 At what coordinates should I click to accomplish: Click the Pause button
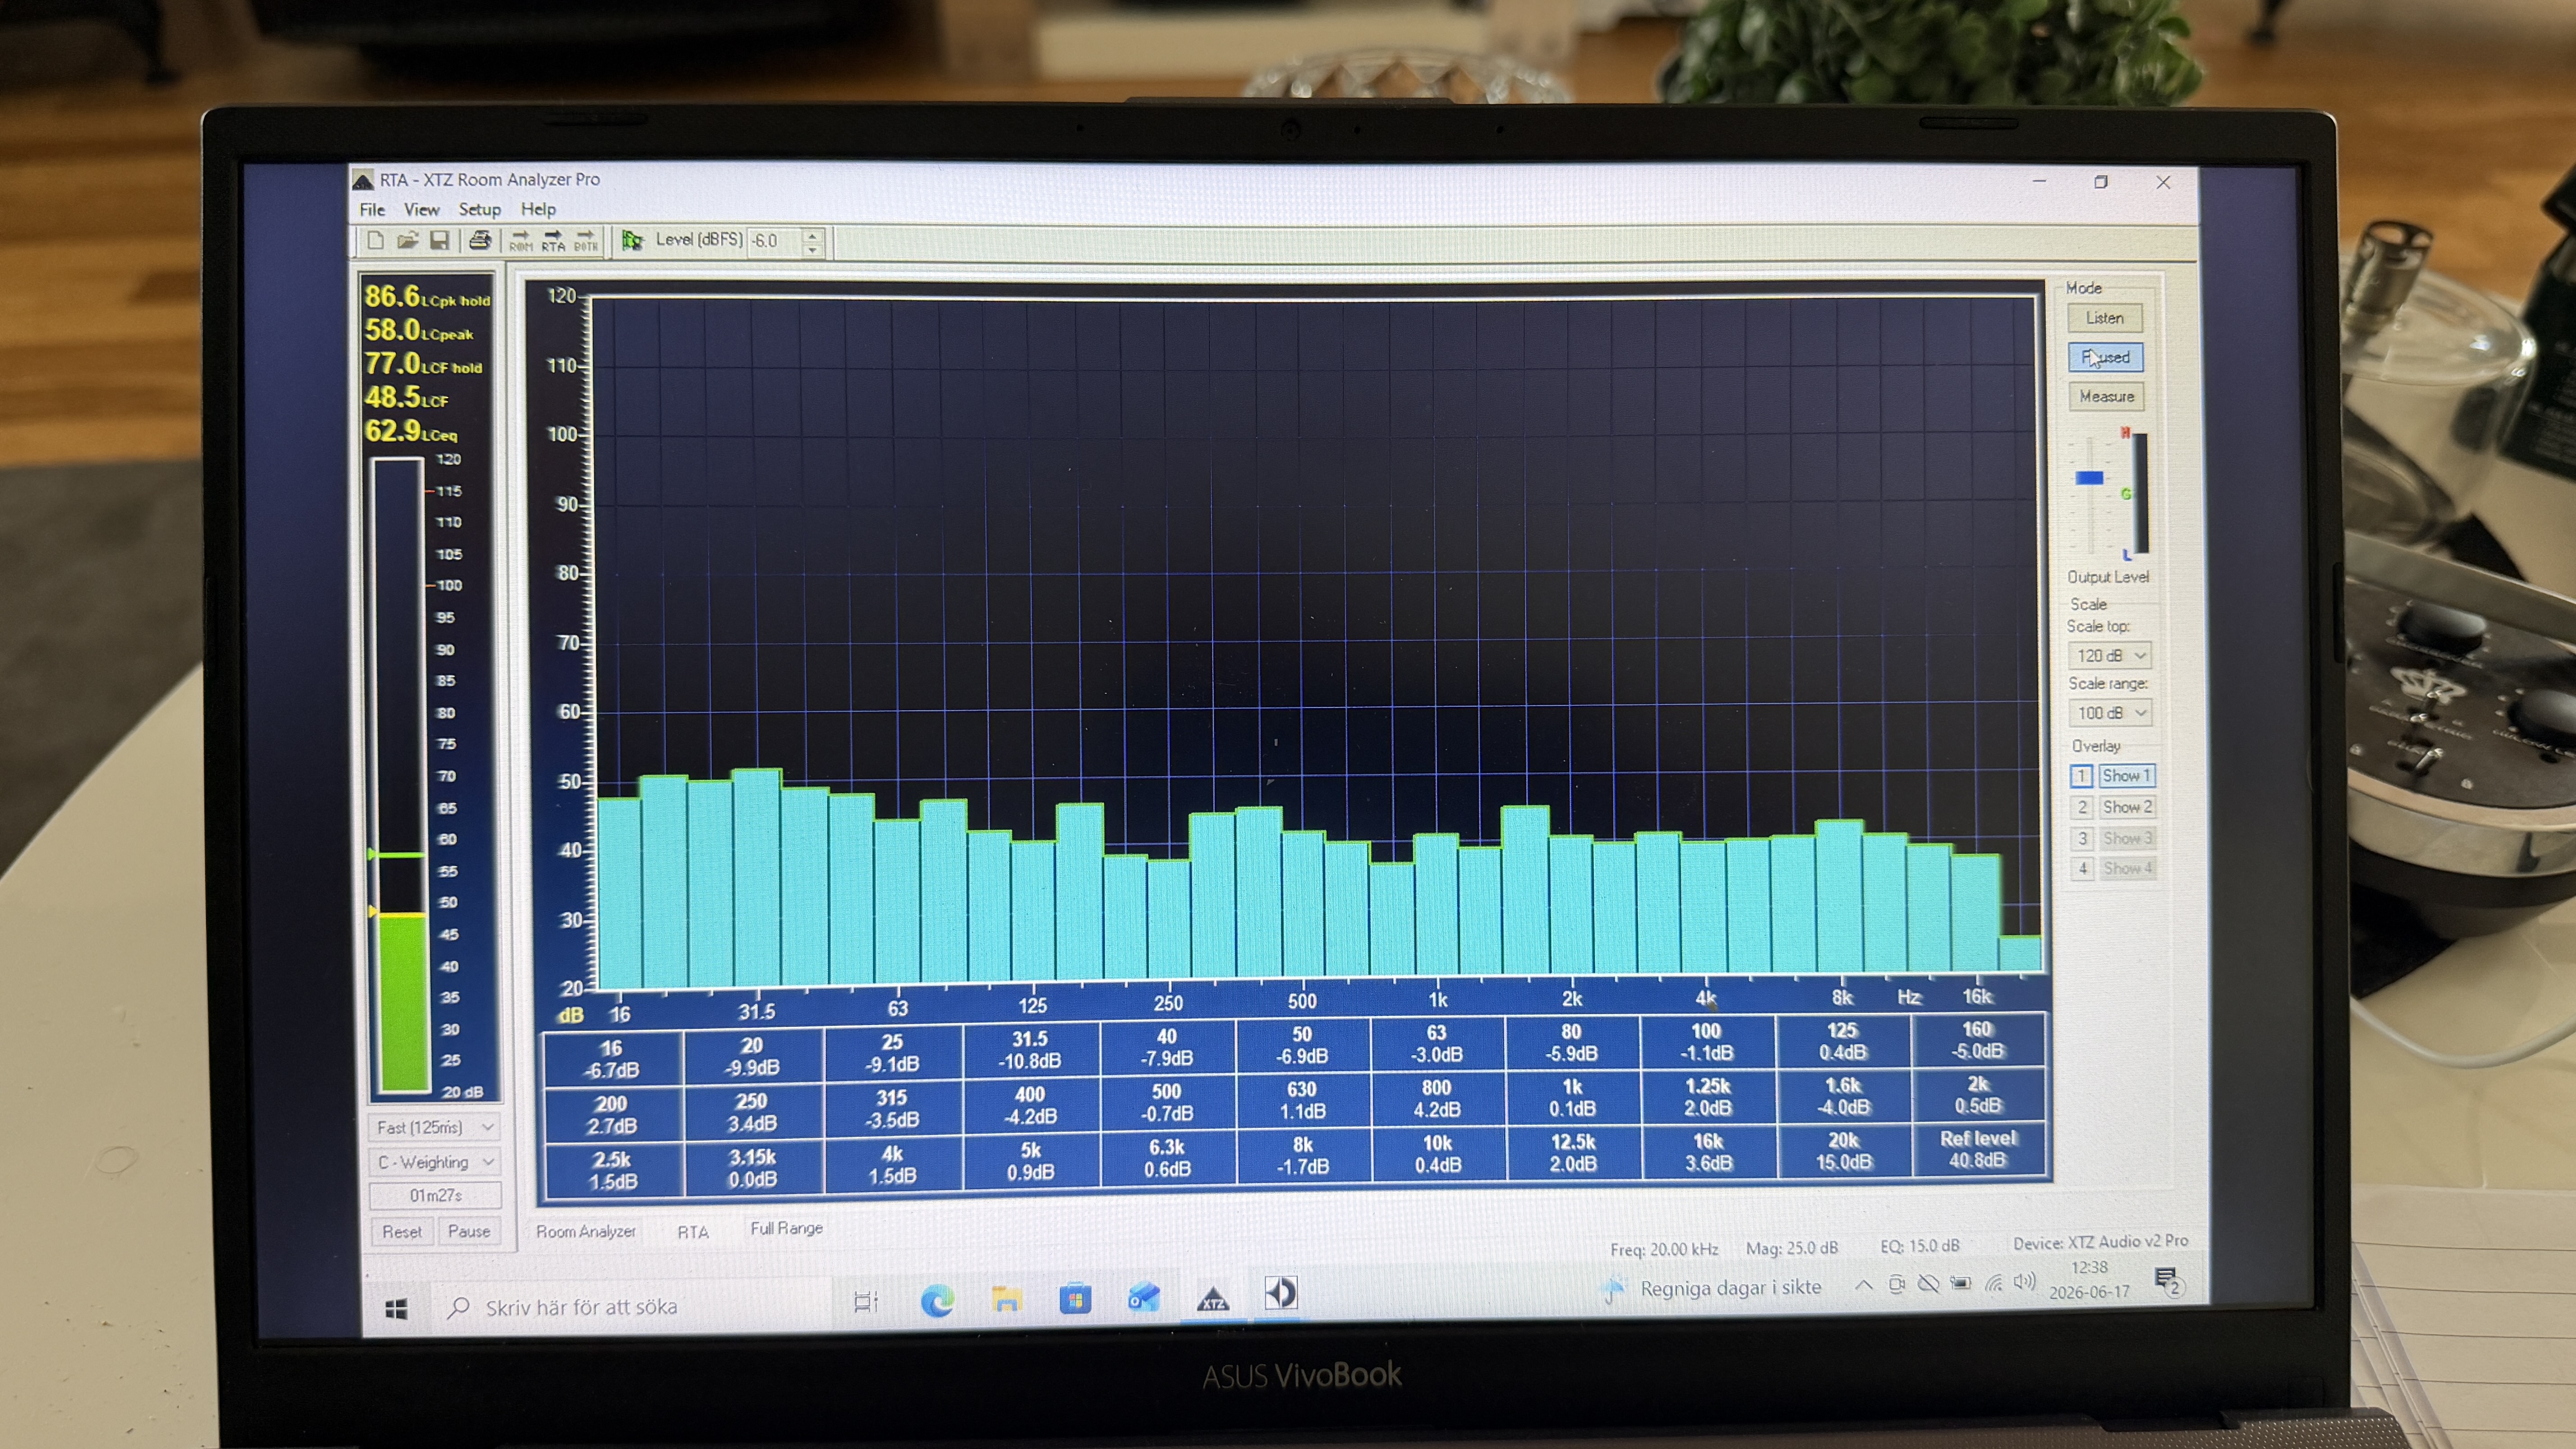click(469, 1232)
